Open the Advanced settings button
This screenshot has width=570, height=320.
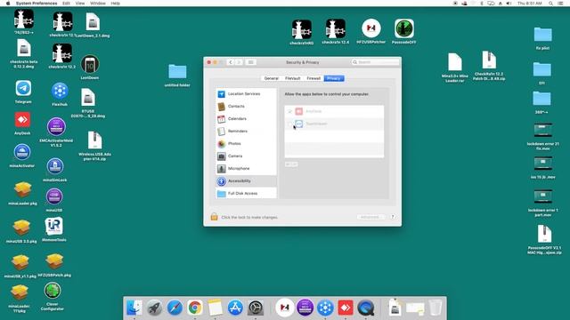[x=370, y=217]
